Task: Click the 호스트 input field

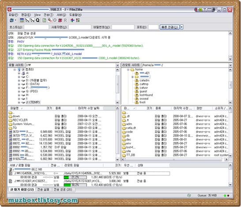Action: [37, 27]
